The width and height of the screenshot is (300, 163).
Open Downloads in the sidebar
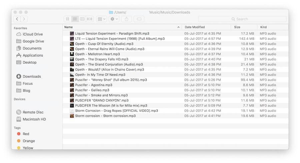(x=32, y=77)
